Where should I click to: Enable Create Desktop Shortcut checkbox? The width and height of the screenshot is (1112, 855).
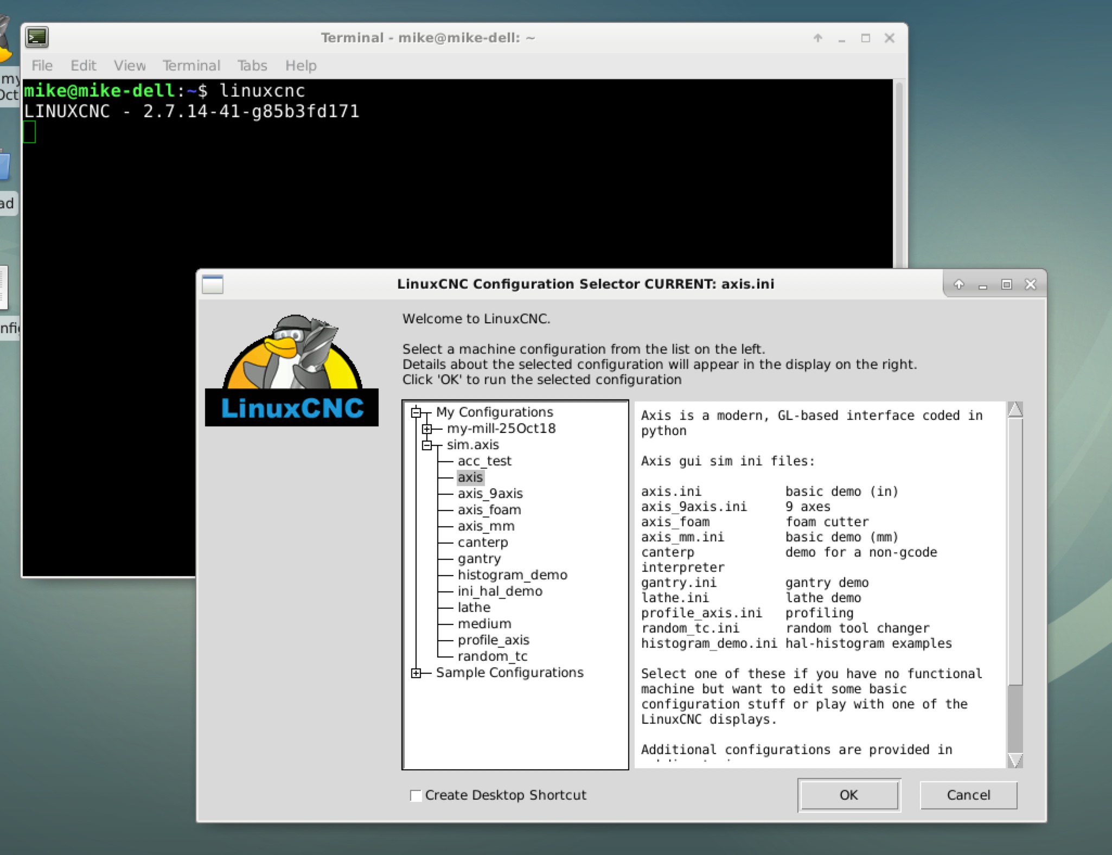pyautogui.click(x=416, y=795)
